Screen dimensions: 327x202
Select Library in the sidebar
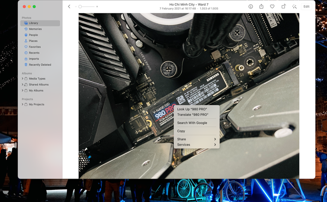pos(34,23)
